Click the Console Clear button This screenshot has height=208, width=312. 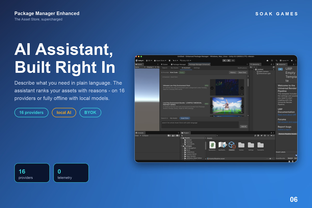pyautogui.click(x=137, y=135)
